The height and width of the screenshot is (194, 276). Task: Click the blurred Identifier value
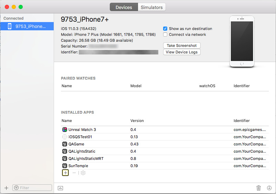click(x=118, y=52)
